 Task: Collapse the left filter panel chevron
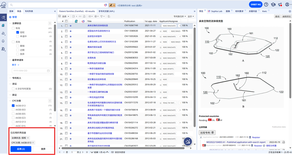tap(55, 11)
